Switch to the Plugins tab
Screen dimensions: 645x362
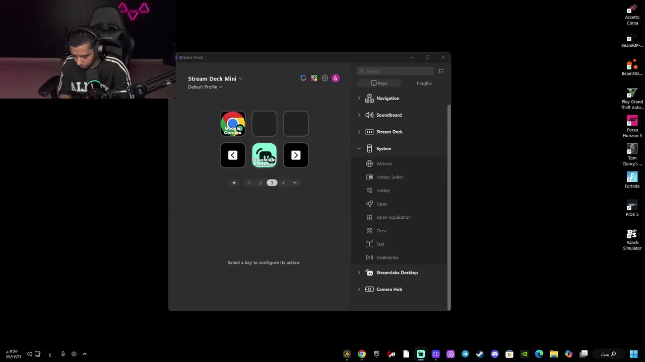424,83
